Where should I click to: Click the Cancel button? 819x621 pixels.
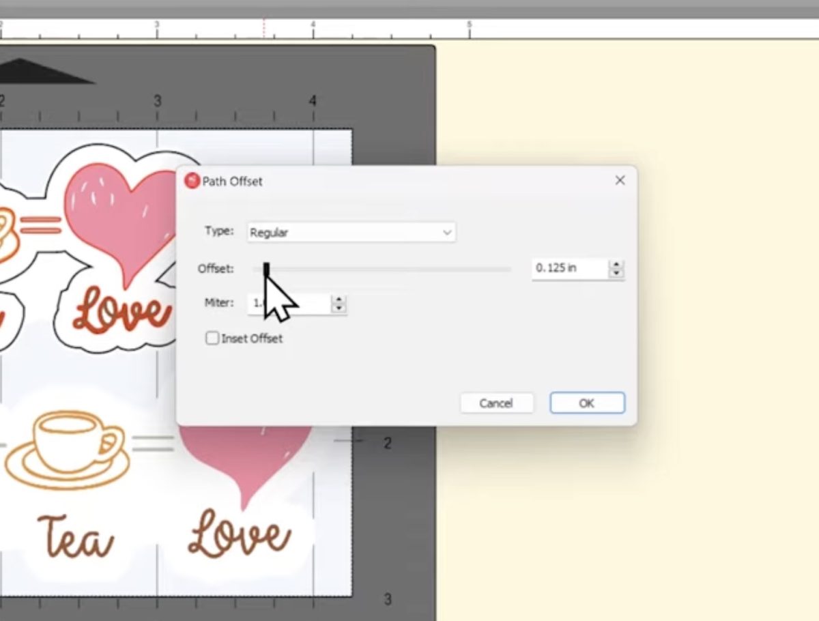(496, 403)
